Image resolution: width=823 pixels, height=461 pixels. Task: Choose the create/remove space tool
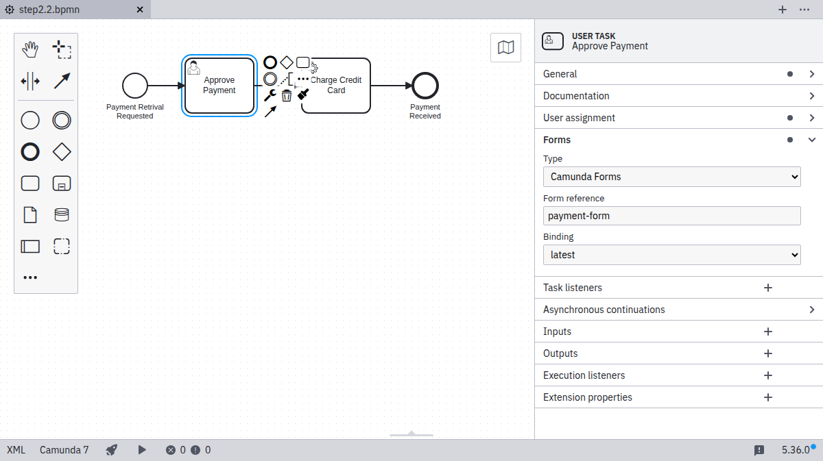click(x=30, y=81)
